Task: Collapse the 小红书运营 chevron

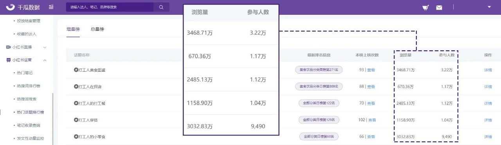Action: tap(45, 60)
